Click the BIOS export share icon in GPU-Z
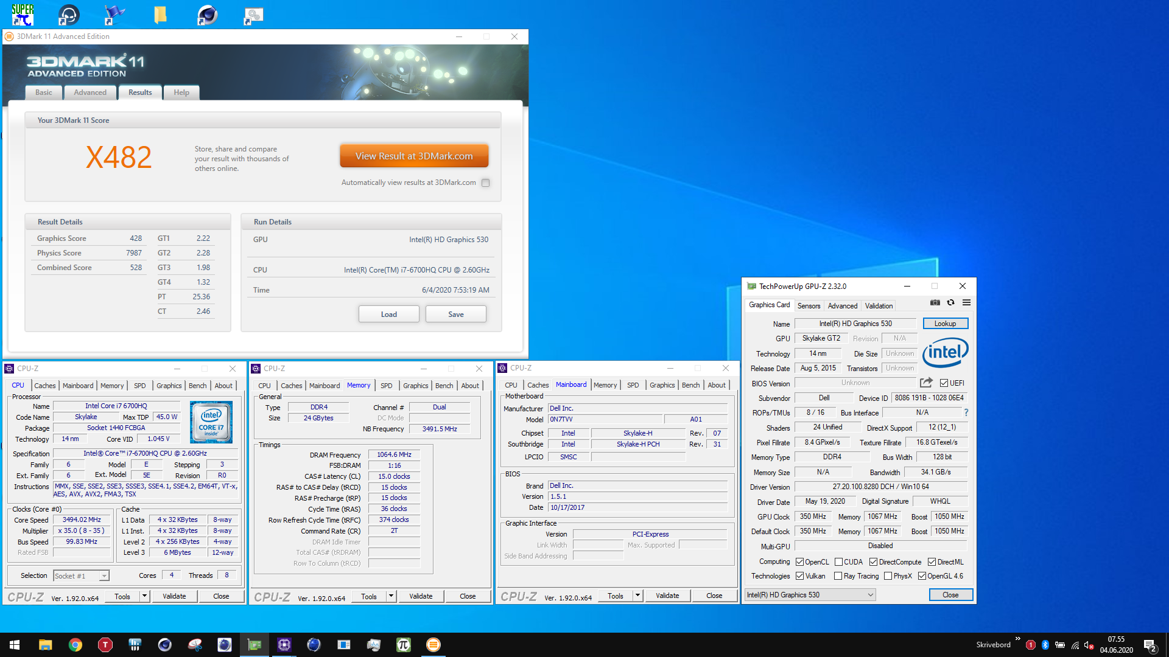Screen dimensions: 1169x657 (926, 383)
